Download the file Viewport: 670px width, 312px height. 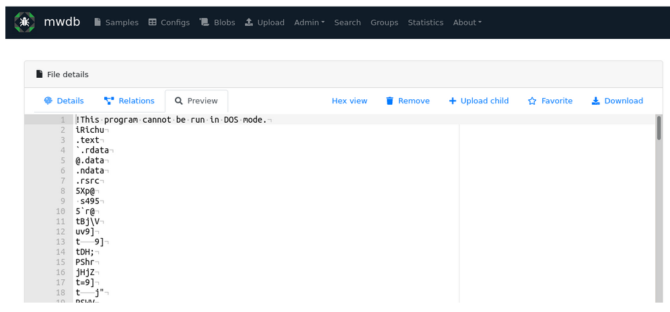tap(618, 101)
